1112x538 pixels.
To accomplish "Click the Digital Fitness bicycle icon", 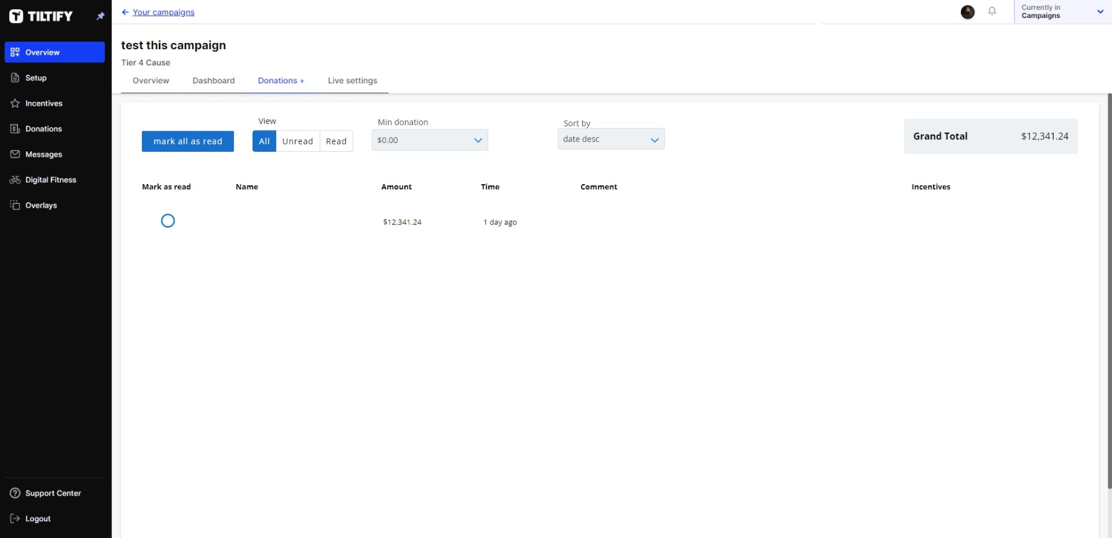I will click(x=15, y=180).
